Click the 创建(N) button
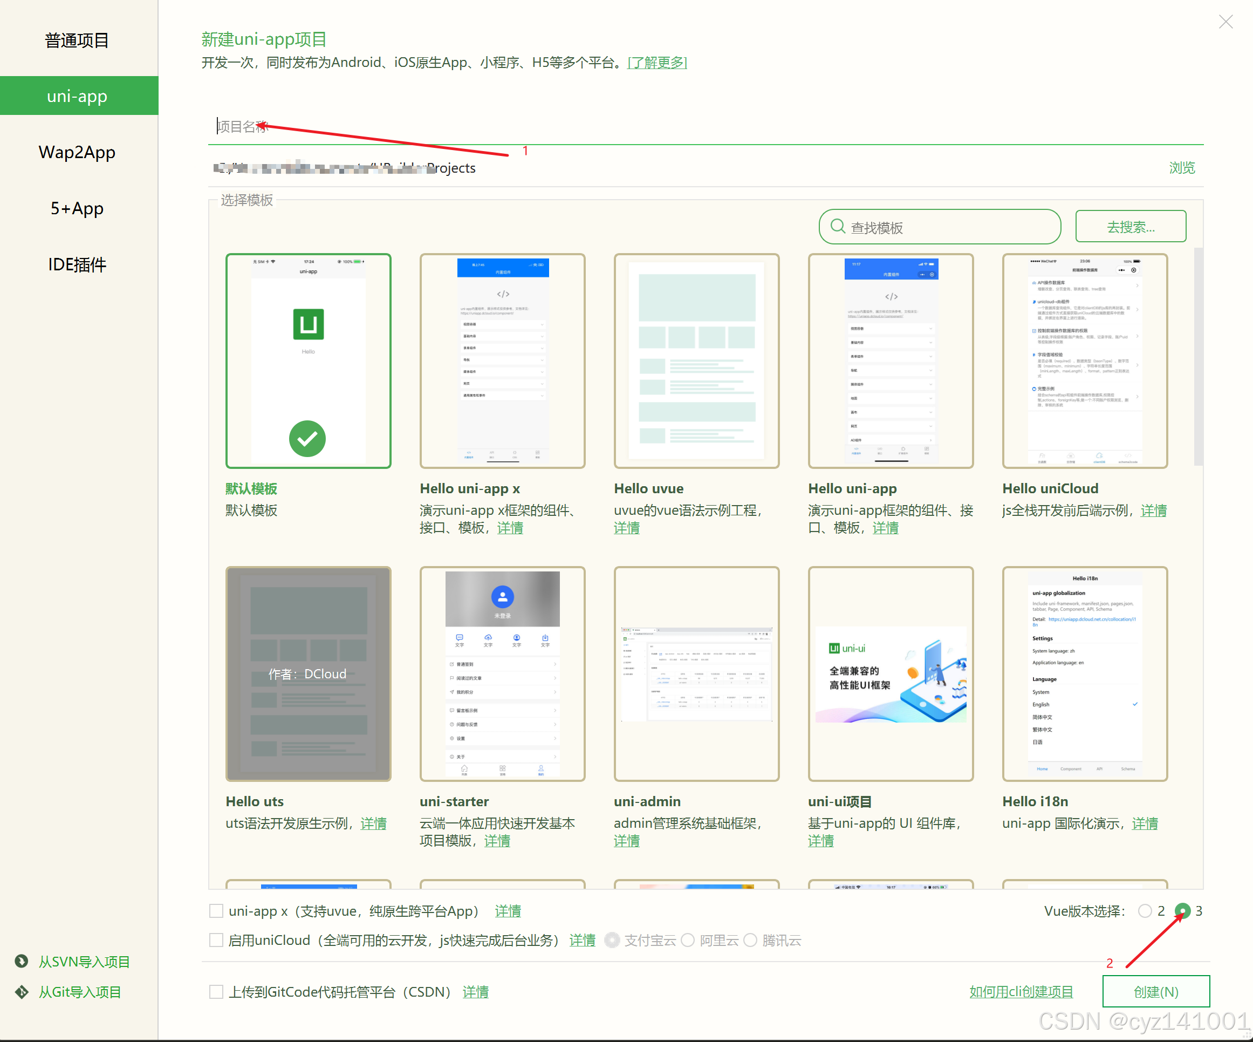Image resolution: width=1253 pixels, height=1042 pixels. point(1155,991)
